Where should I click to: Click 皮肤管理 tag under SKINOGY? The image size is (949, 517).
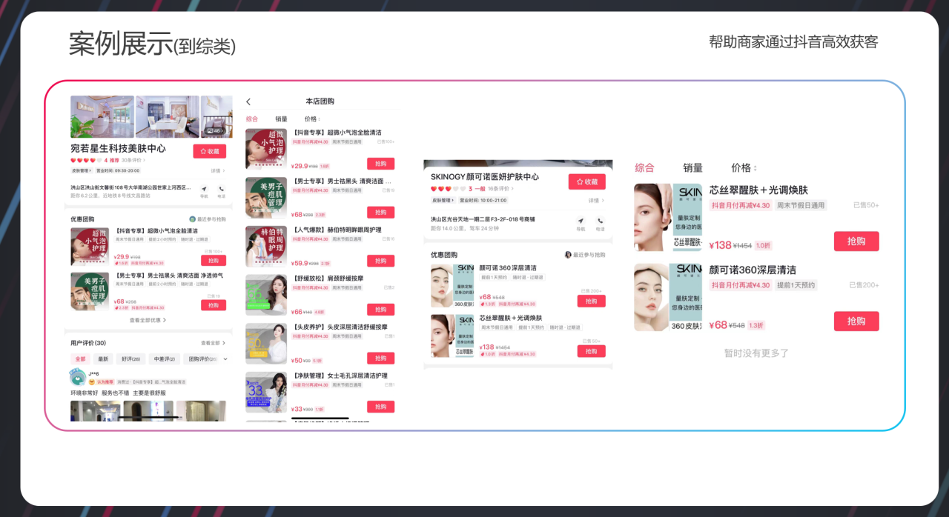[x=443, y=200]
